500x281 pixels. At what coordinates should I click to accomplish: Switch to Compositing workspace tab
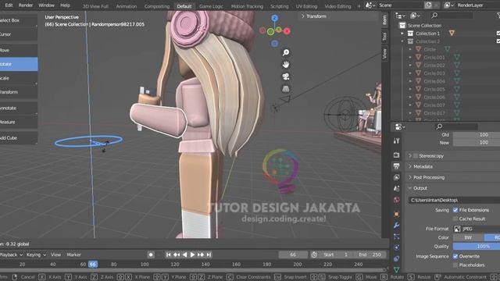[156, 6]
